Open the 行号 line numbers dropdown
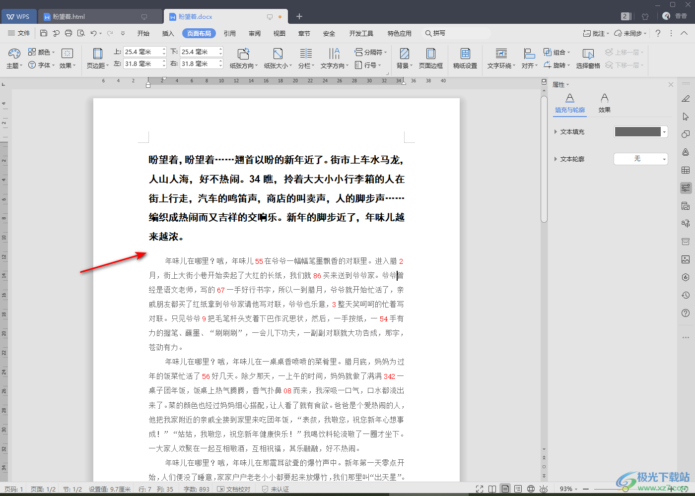695x496 pixels. 368,65
